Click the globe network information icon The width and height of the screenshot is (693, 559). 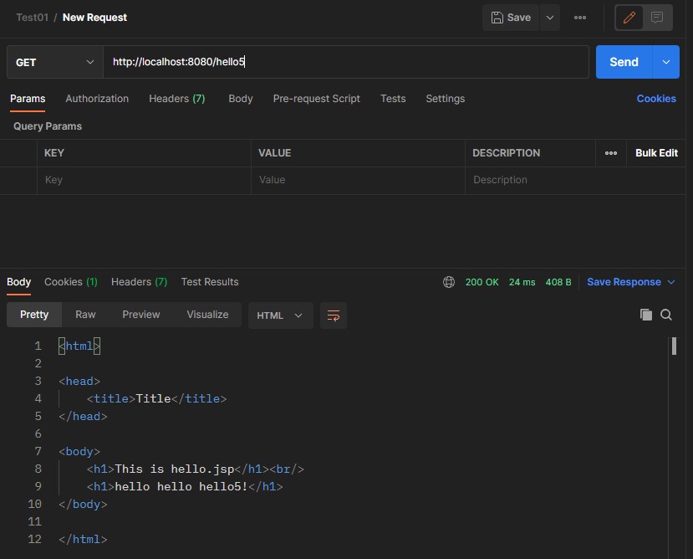click(x=449, y=282)
